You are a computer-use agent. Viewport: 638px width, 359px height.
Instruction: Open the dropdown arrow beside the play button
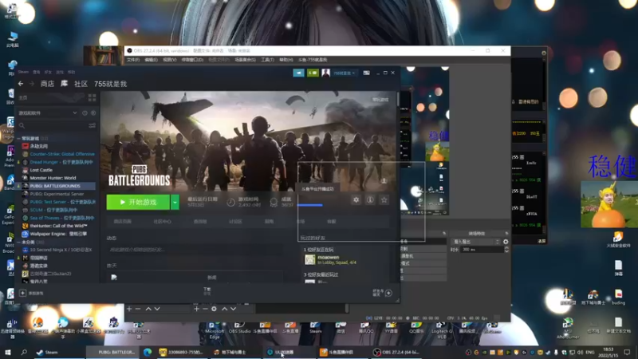click(175, 203)
